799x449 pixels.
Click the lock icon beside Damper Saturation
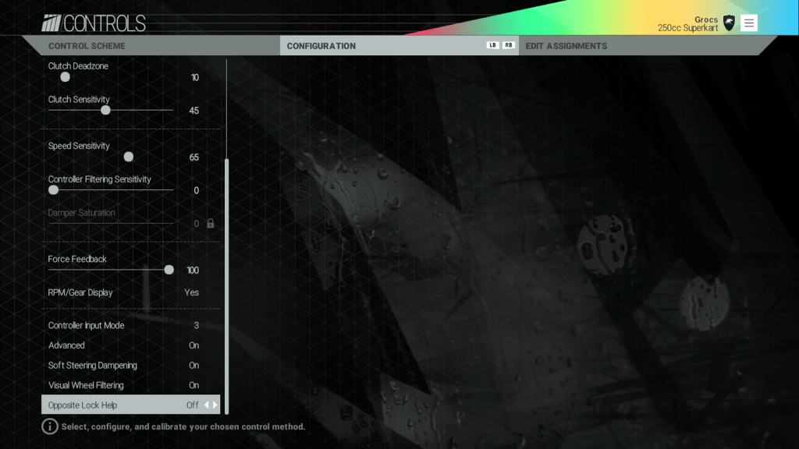(209, 224)
